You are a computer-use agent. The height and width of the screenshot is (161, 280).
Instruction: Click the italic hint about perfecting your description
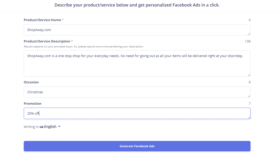84,47
